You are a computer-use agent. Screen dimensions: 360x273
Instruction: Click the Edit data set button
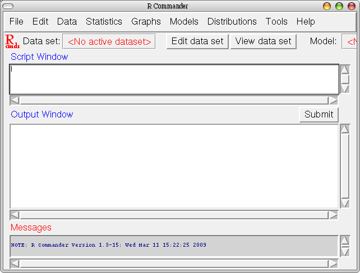coord(197,41)
